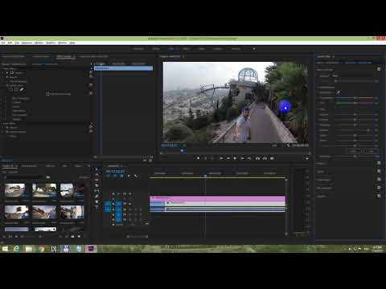Open timeline display settings wrench
386x289 pixels.
[136, 176]
